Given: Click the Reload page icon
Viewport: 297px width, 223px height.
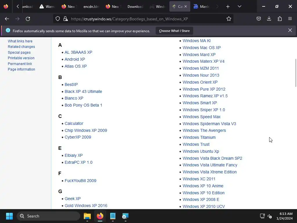Looking at the screenshot, I should [28, 19].
